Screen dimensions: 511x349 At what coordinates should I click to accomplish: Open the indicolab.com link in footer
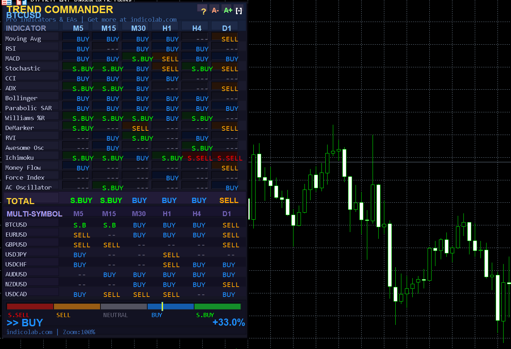pos(29,332)
